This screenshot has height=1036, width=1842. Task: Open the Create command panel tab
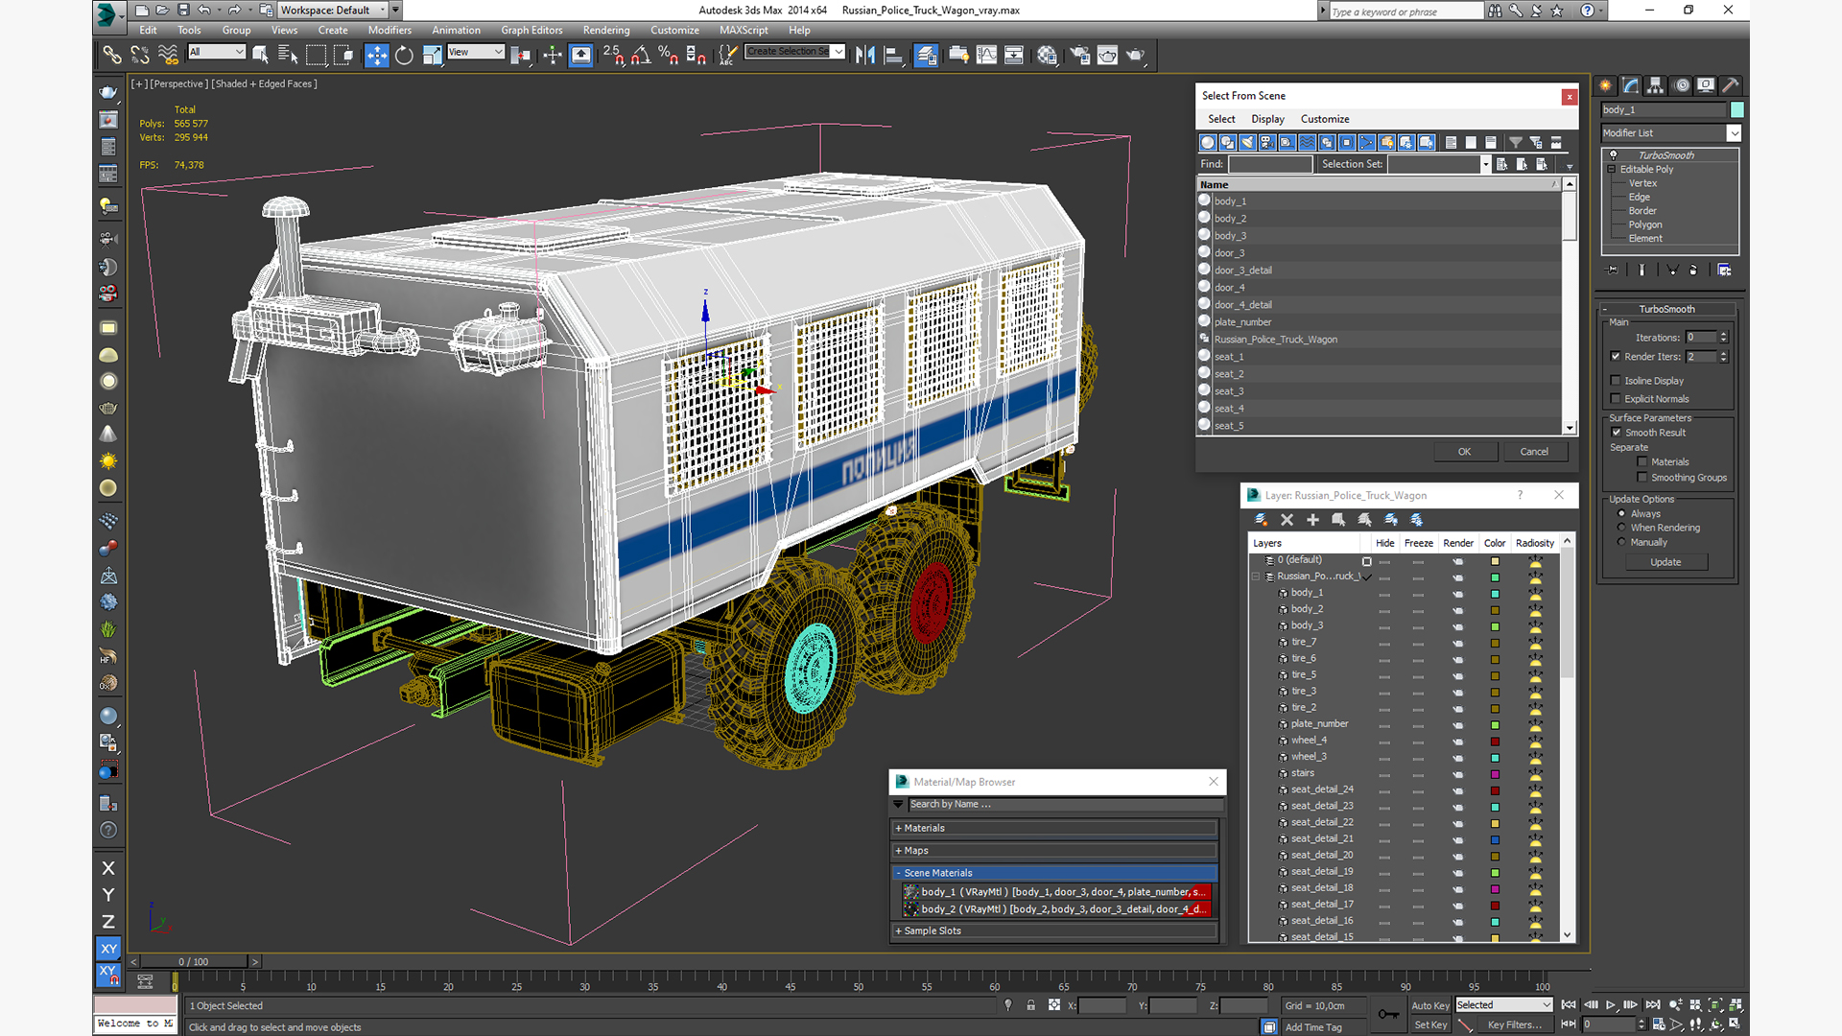(x=1607, y=85)
